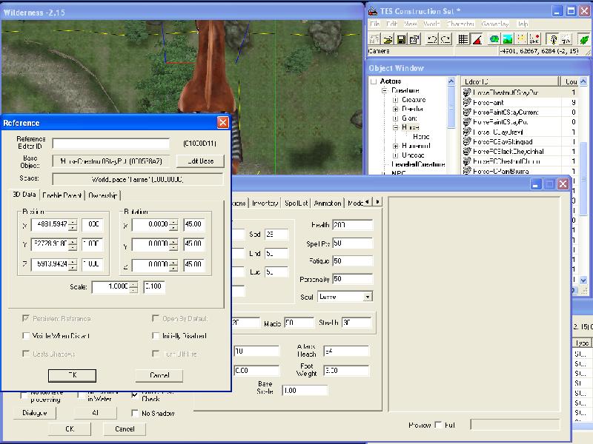
Task: Toggle the Persistent Reference checkbox
Action: 26,318
